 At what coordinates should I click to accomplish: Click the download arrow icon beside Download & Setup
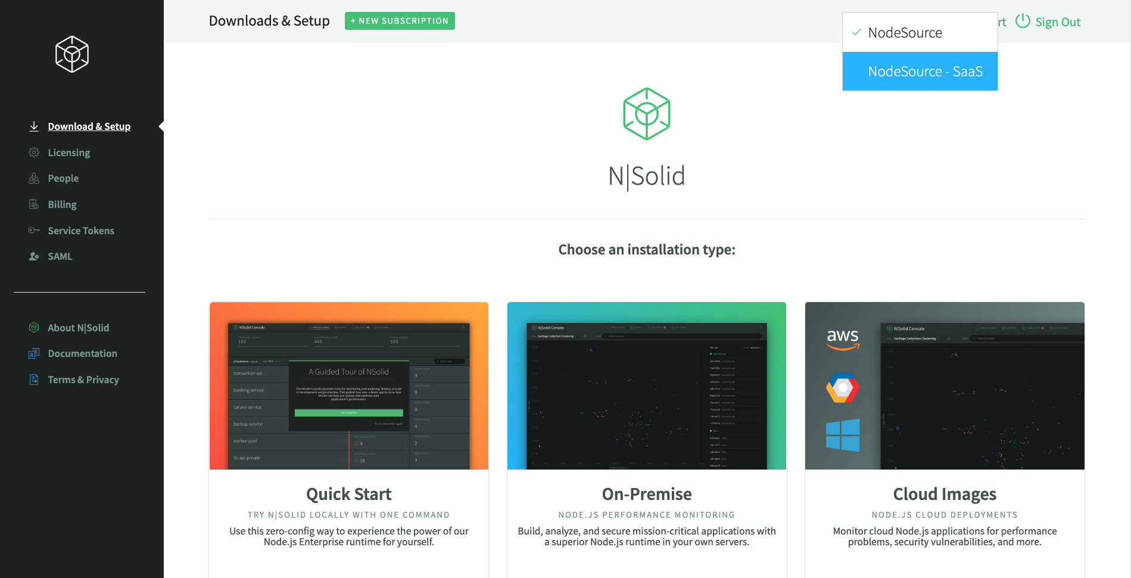[34, 126]
